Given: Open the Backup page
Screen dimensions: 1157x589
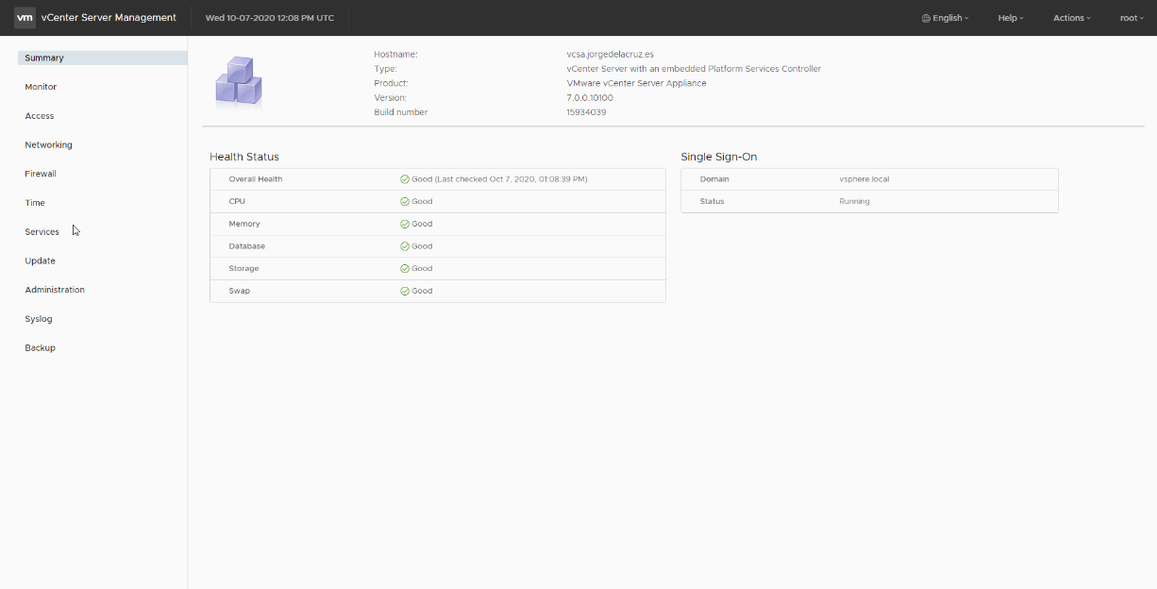Looking at the screenshot, I should [x=40, y=348].
